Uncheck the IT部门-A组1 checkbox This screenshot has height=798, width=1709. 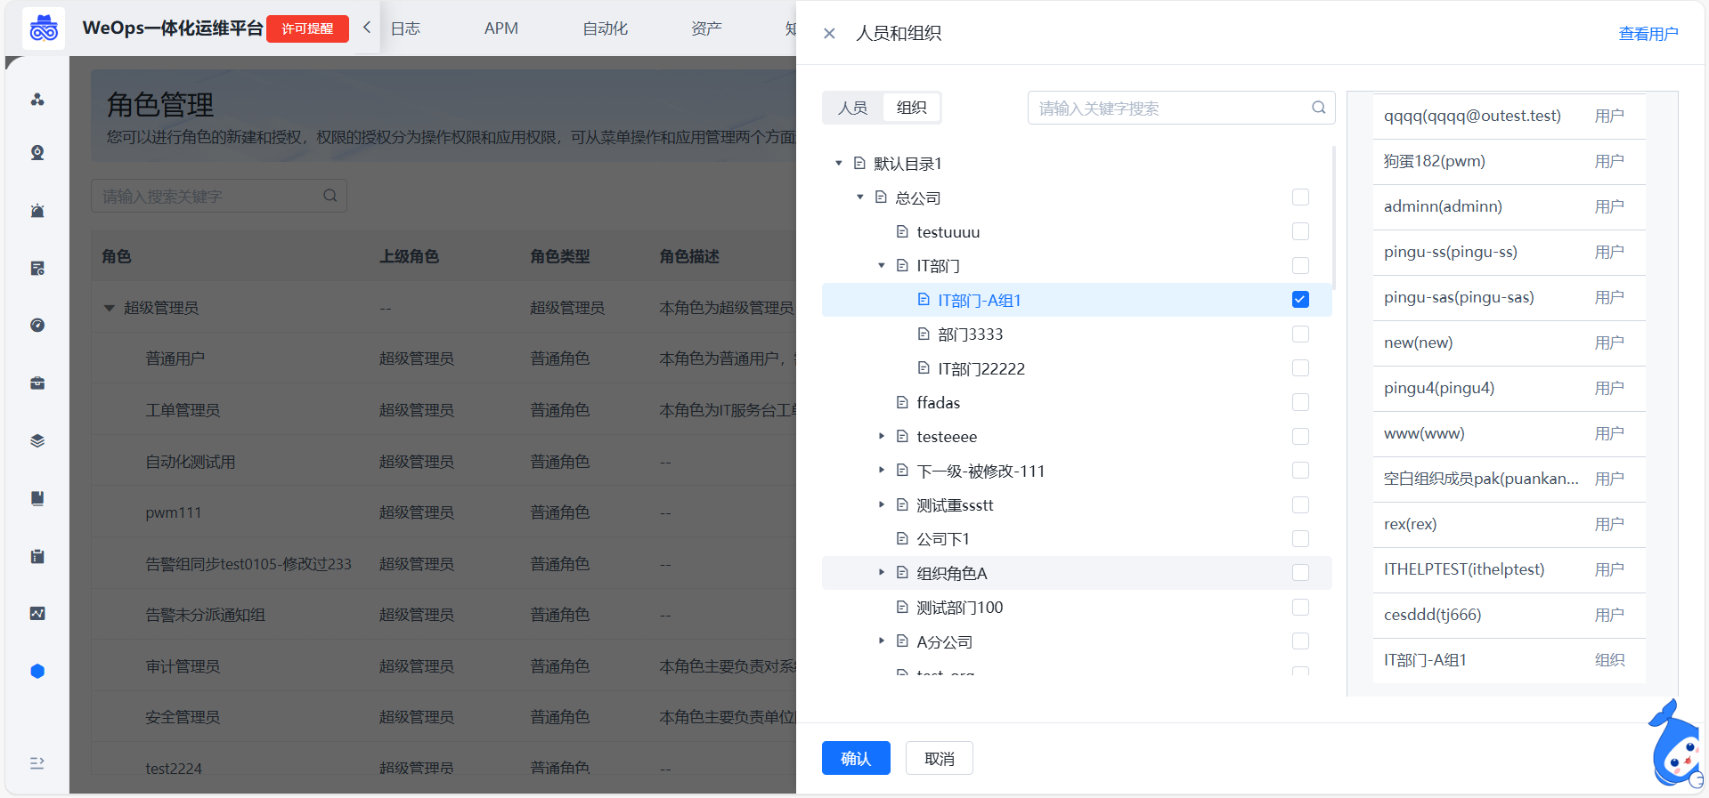pyautogui.click(x=1300, y=300)
